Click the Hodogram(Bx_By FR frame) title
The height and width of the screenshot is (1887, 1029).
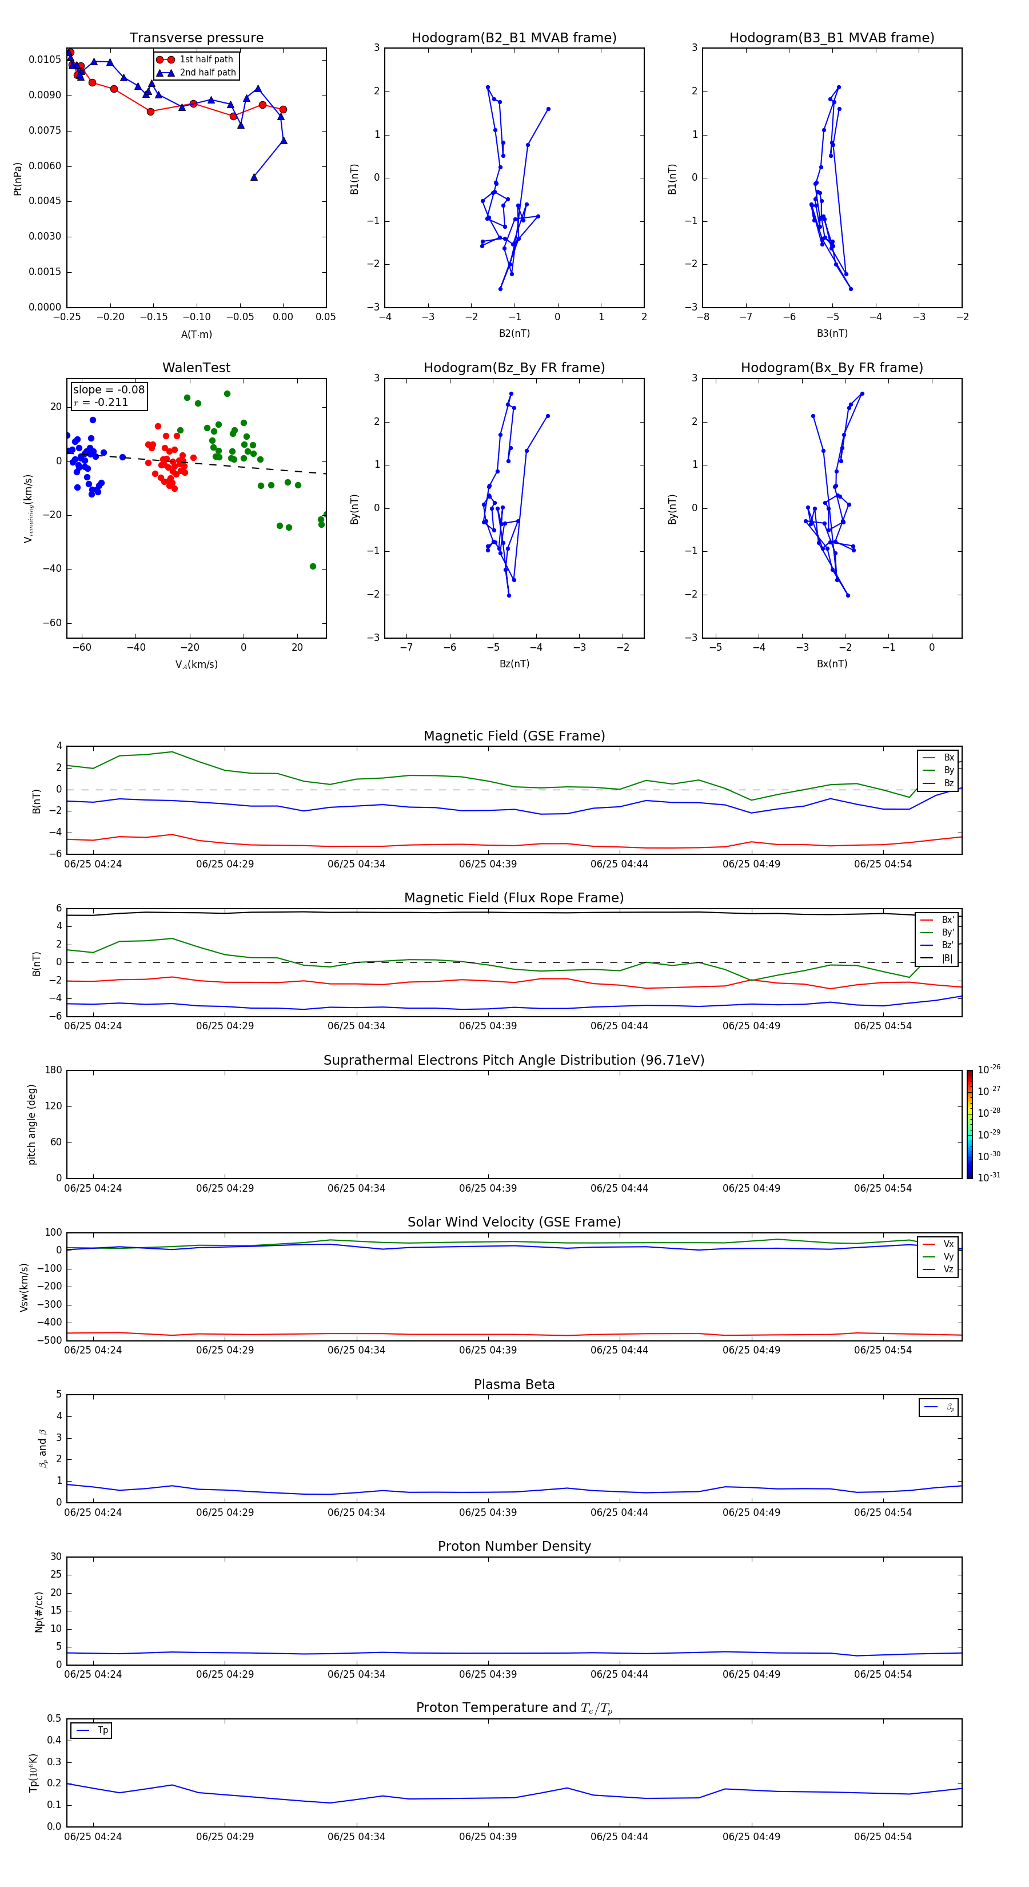point(832,368)
